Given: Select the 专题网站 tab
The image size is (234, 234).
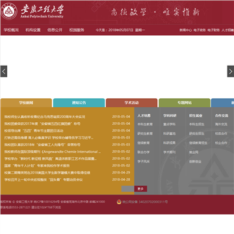Looking at the screenshot, I should [x=185, y=103].
